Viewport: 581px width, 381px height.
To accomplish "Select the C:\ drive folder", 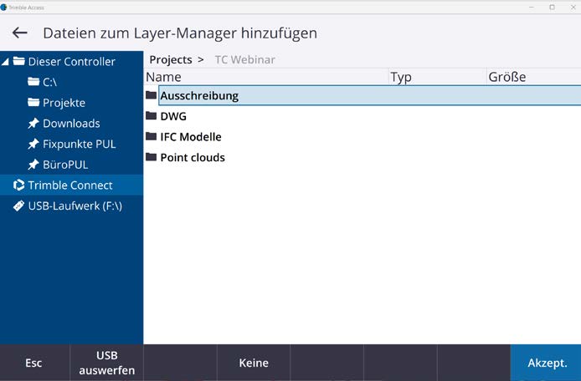I will pos(49,82).
